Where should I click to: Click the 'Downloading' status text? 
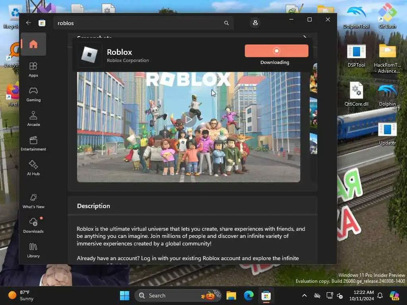275,62
